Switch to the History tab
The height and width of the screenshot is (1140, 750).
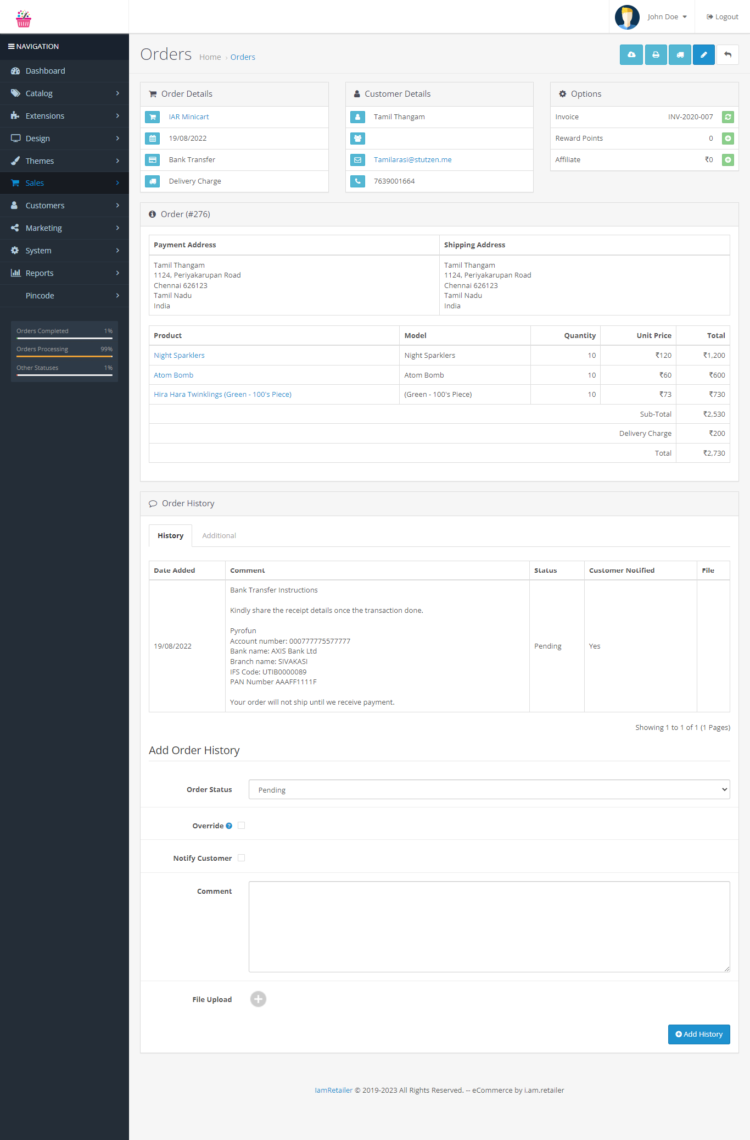170,536
